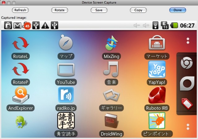Image resolution: width=198 pixels, height=139 pixels.
Task: Open the 青空読手 app icon
Action: click(66, 121)
